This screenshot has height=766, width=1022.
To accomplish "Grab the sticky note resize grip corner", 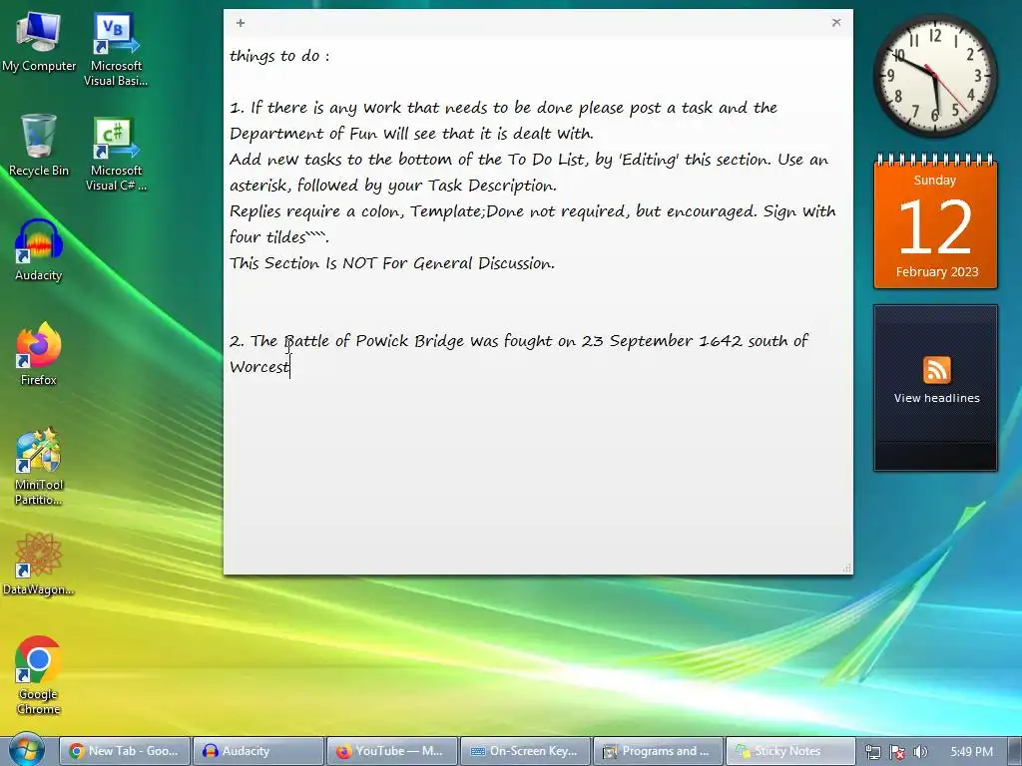I will point(846,569).
